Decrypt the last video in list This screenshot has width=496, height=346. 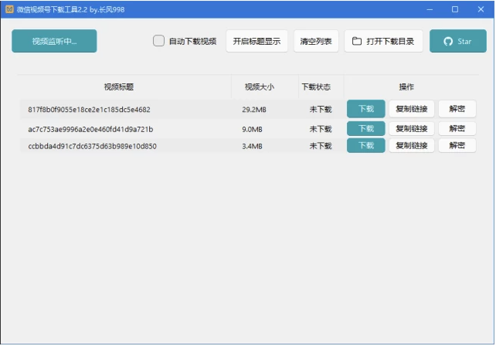pyautogui.click(x=457, y=145)
